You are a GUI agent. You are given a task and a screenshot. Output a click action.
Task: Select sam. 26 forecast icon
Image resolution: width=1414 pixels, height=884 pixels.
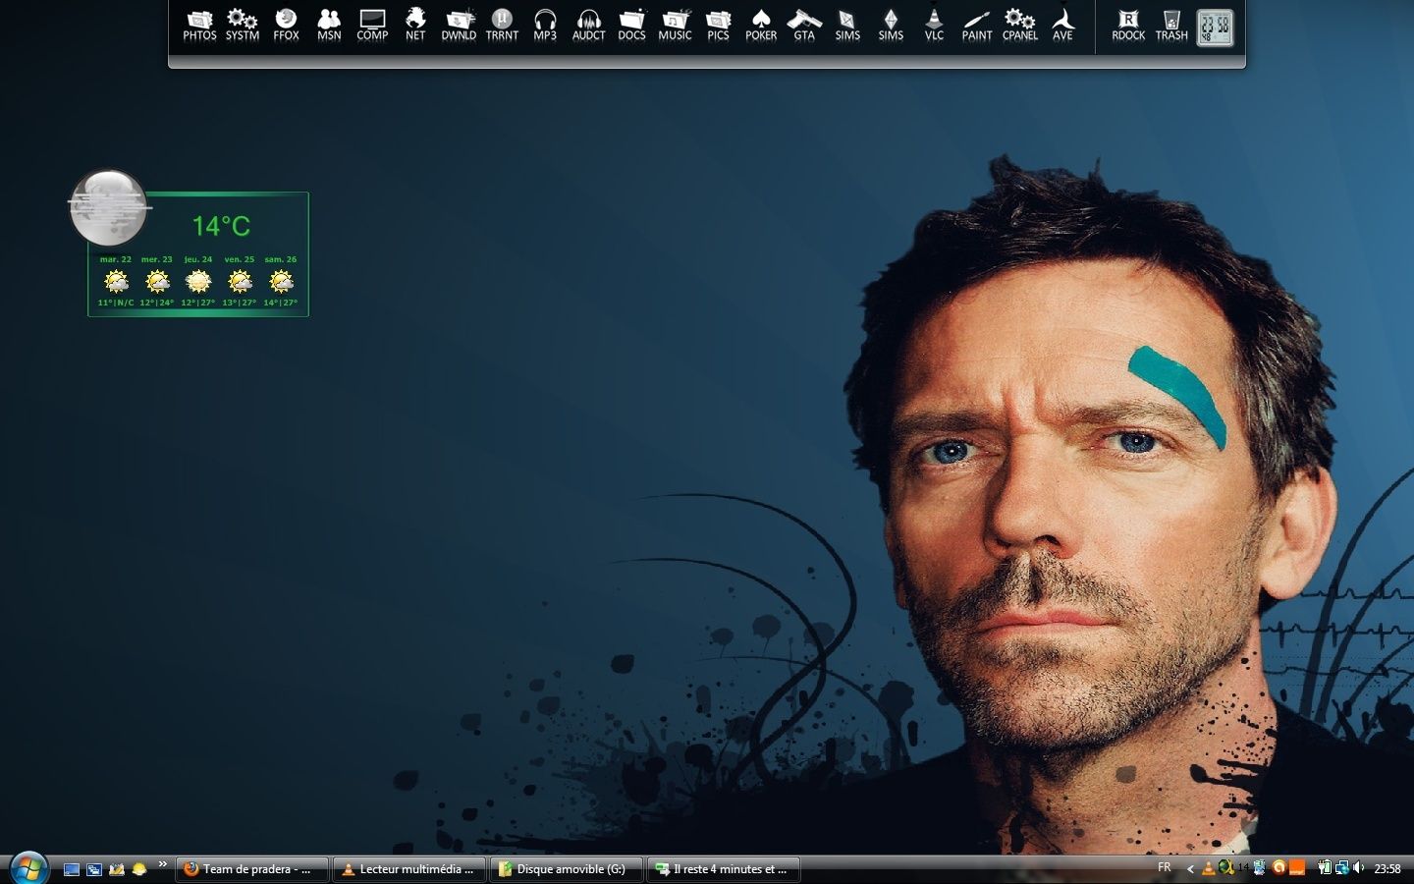tap(281, 282)
